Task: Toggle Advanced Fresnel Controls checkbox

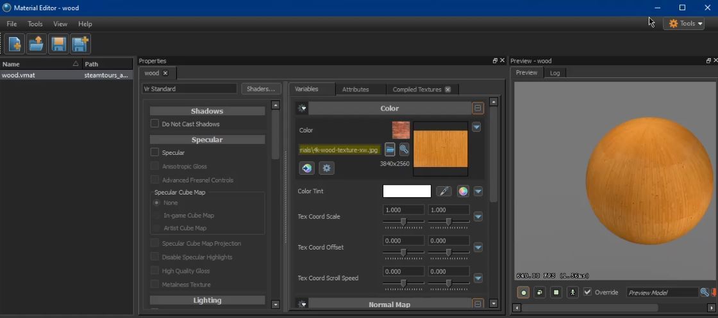Action: [x=154, y=180]
